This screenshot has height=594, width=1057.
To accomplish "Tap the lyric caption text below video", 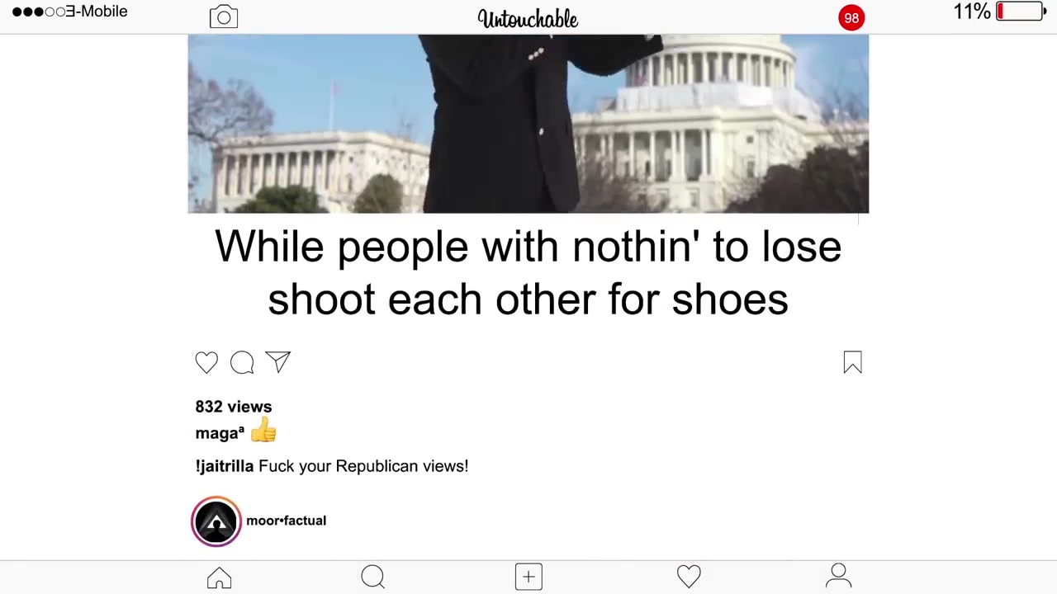I will click(528, 273).
